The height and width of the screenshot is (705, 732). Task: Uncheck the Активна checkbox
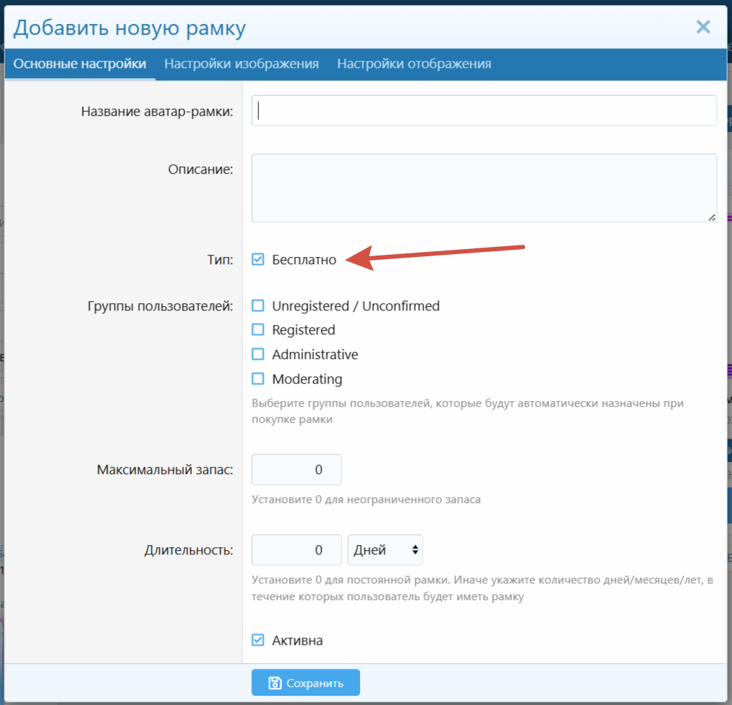(258, 640)
